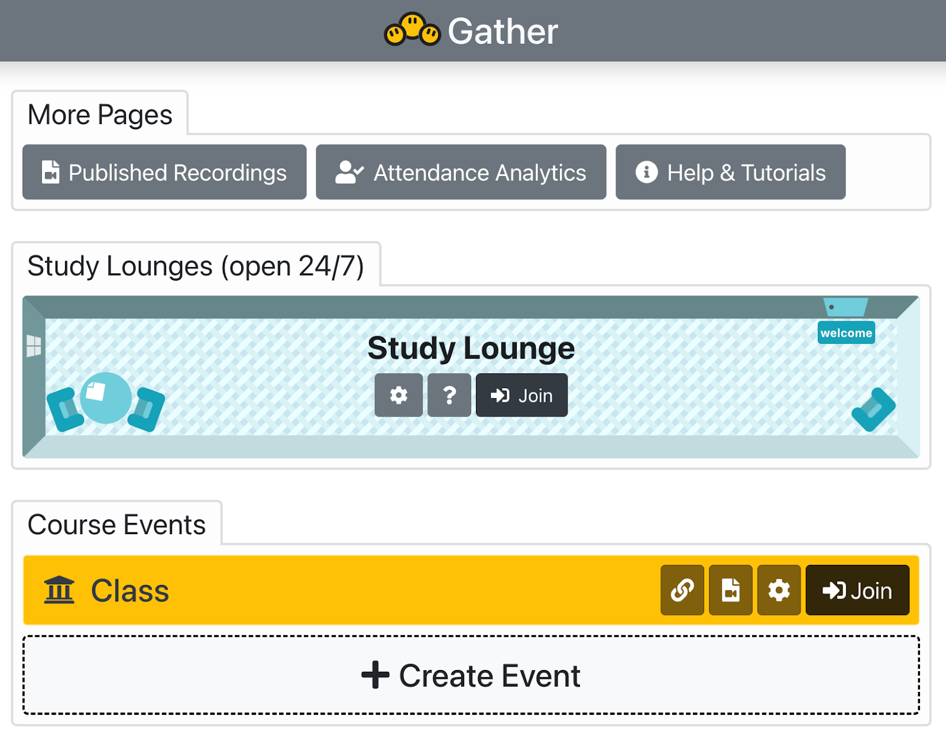The width and height of the screenshot is (946, 735).
Task: Open the Published Recordings page
Action: [164, 172]
